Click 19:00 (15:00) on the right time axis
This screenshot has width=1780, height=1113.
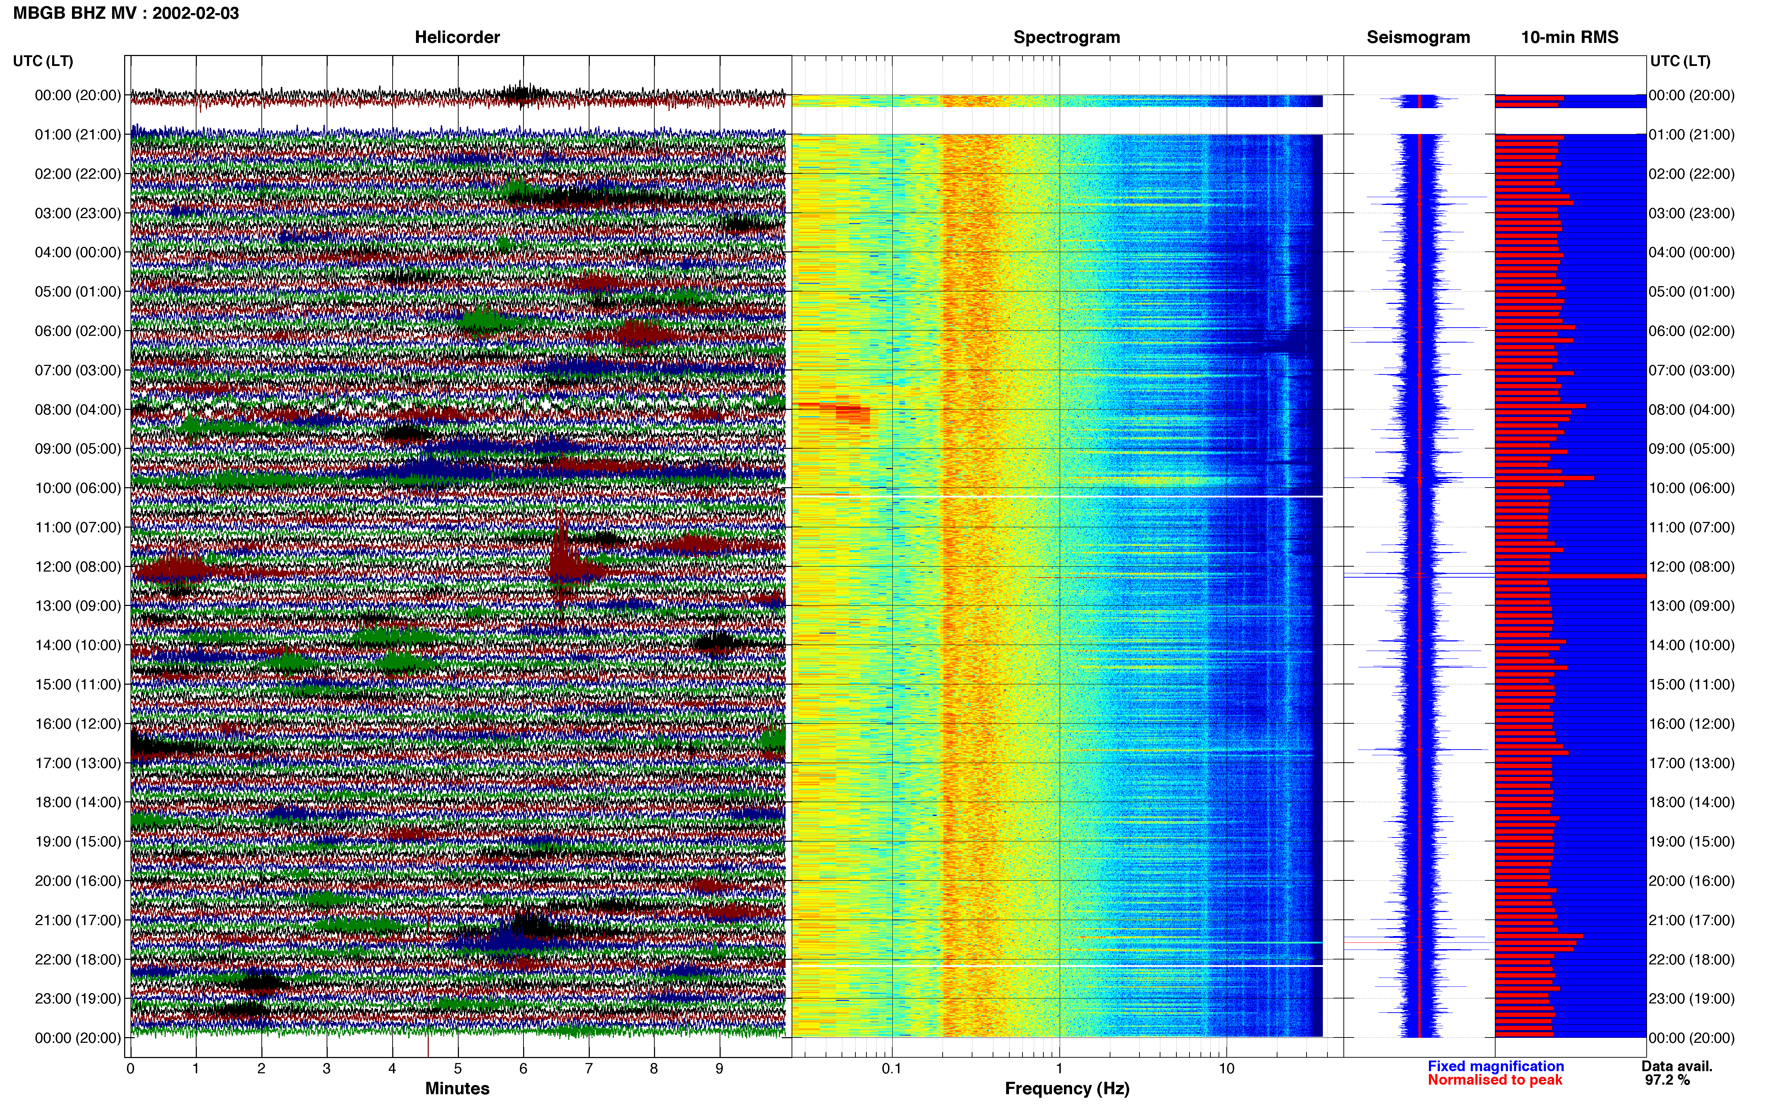[x=1692, y=841]
